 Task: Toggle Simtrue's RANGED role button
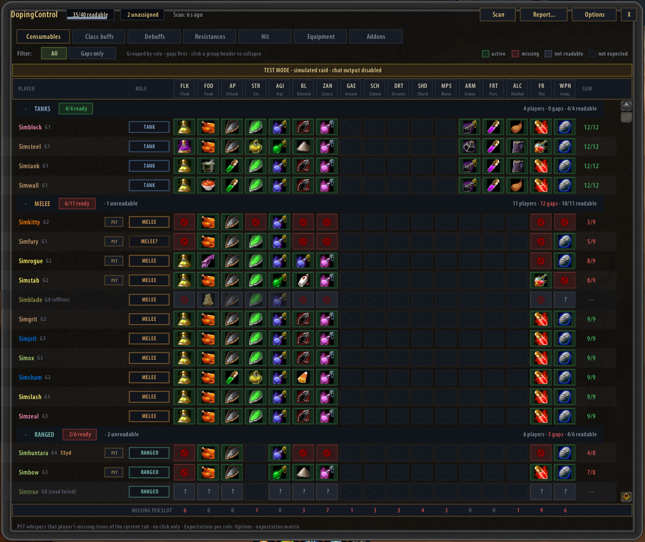pyautogui.click(x=149, y=491)
